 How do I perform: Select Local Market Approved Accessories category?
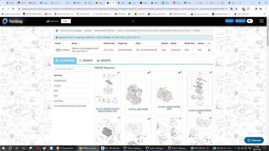click(70, 106)
